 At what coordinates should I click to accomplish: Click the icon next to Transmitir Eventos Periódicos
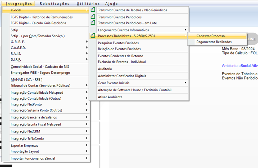tap(93, 17)
